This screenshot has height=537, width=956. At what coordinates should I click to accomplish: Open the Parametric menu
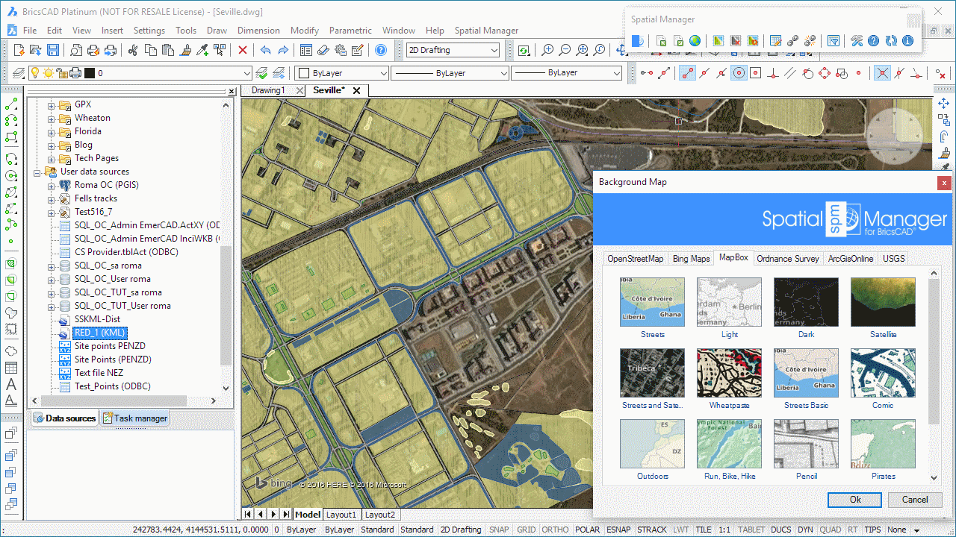[x=350, y=31]
